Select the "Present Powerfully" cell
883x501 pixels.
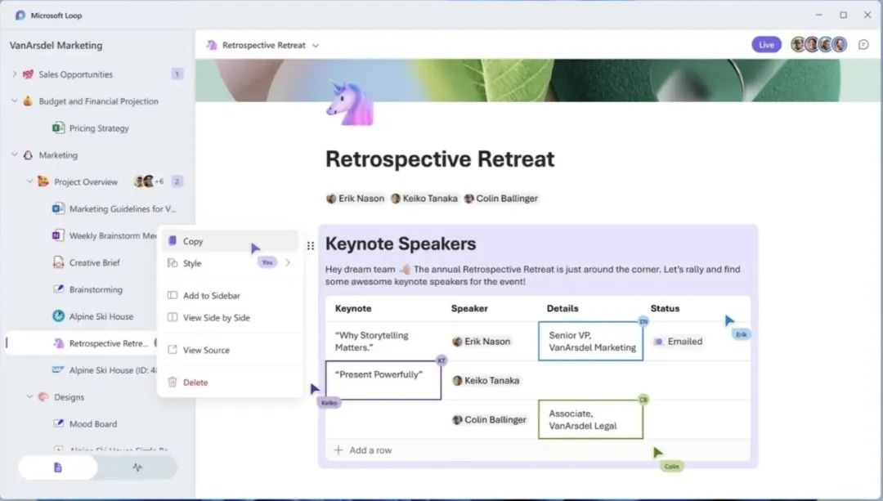click(x=383, y=381)
